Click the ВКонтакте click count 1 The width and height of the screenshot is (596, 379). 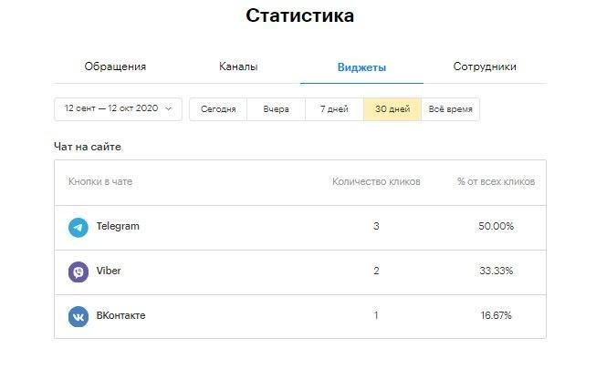(x=376, y=315)
